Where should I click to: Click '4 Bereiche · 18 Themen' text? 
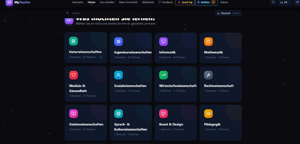coord(82,96)
